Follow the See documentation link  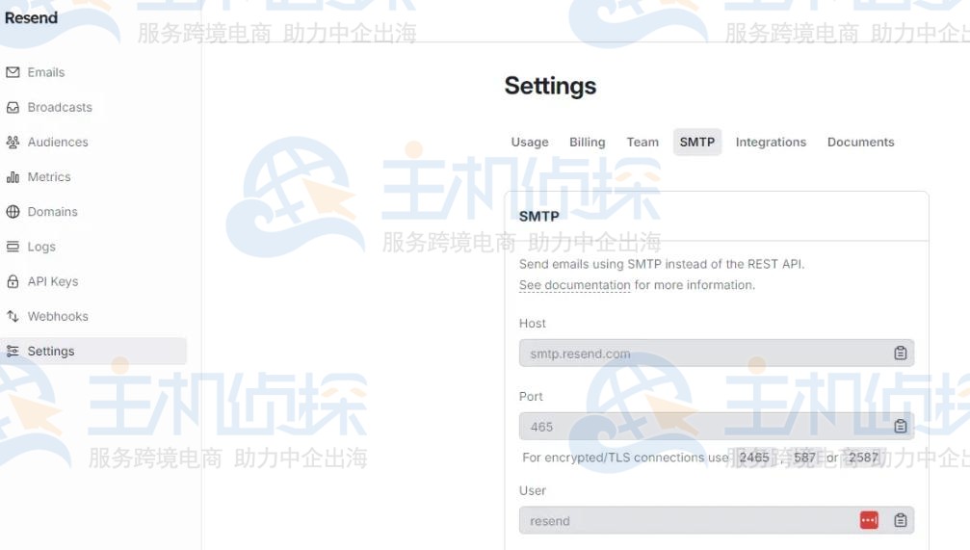(575, 285)
